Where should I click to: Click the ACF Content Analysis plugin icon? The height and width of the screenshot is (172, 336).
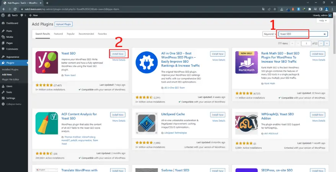(x=47, y=123)
